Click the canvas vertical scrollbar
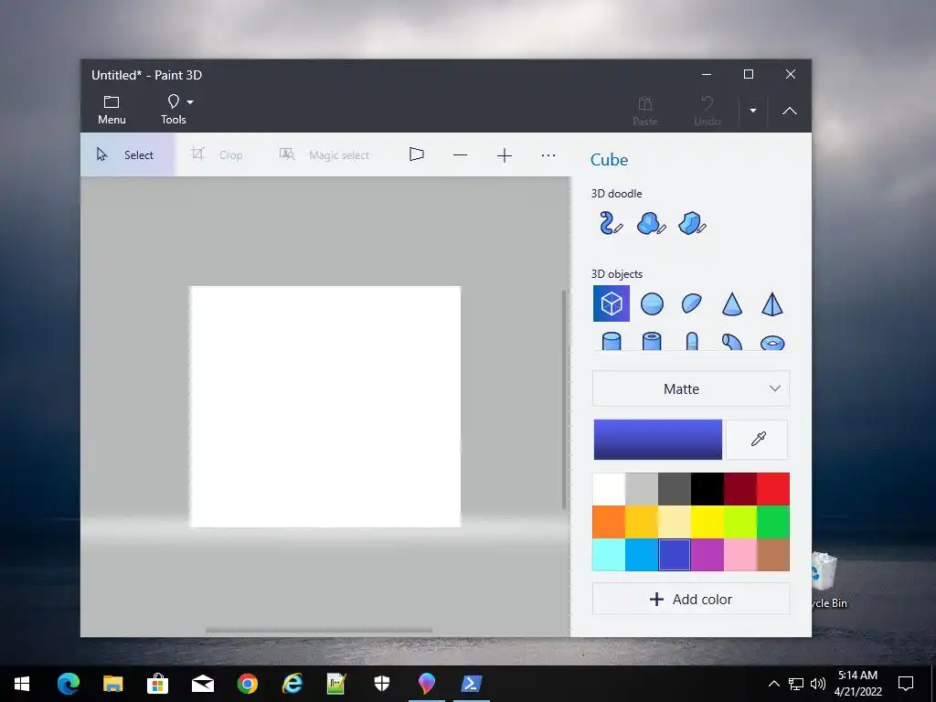936x702 pixels. click(564, 400)
